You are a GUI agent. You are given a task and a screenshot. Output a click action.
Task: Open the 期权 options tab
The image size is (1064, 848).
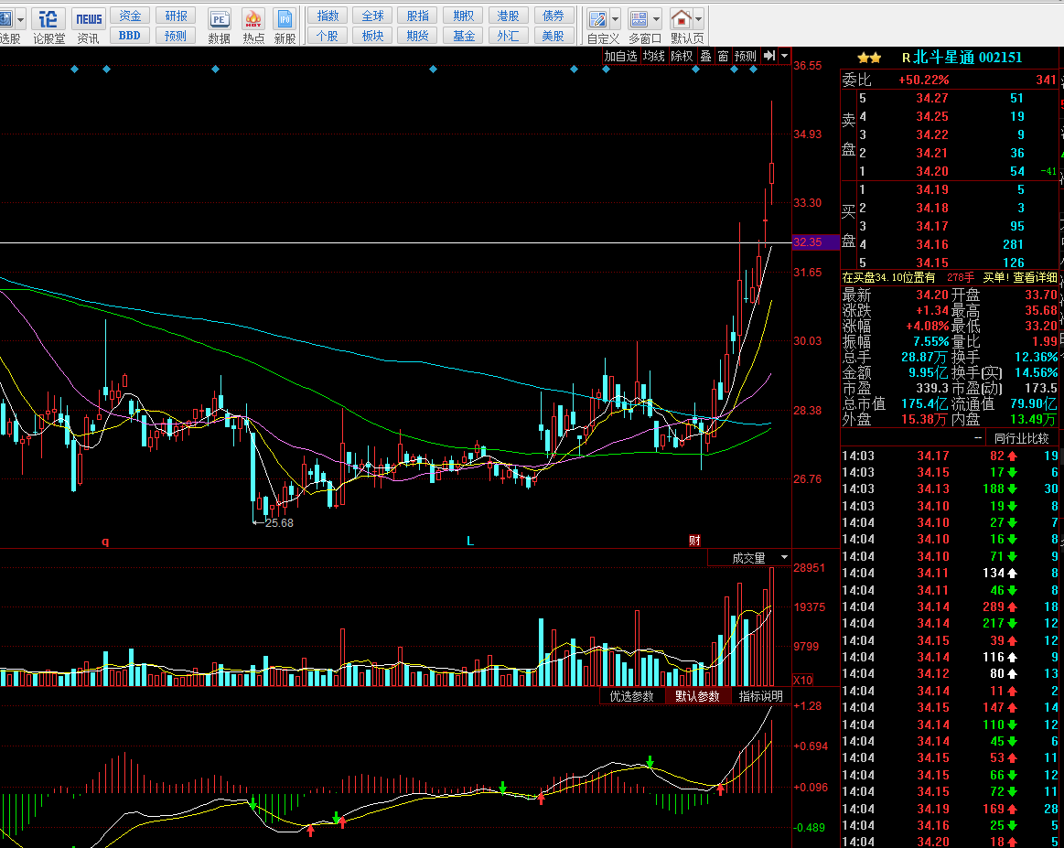point(464,16)
